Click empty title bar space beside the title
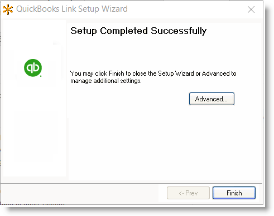 tap(186, 9)
